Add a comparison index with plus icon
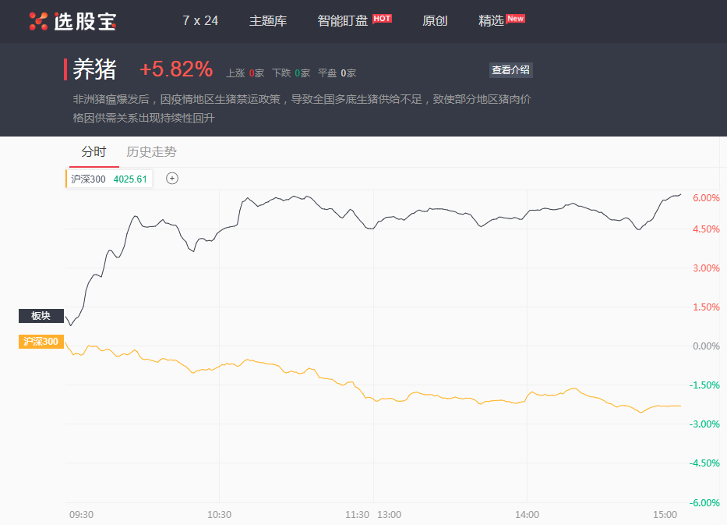 (172, 179)
